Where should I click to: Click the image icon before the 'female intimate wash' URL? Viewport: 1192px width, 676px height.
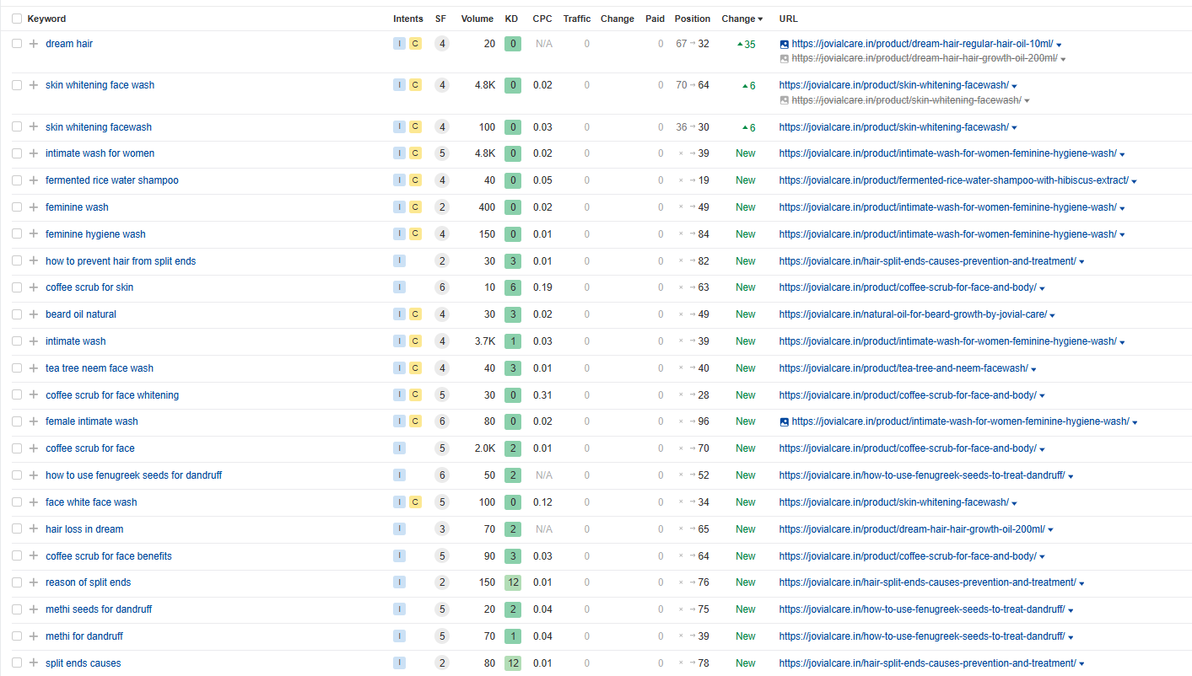coord(784,421)
